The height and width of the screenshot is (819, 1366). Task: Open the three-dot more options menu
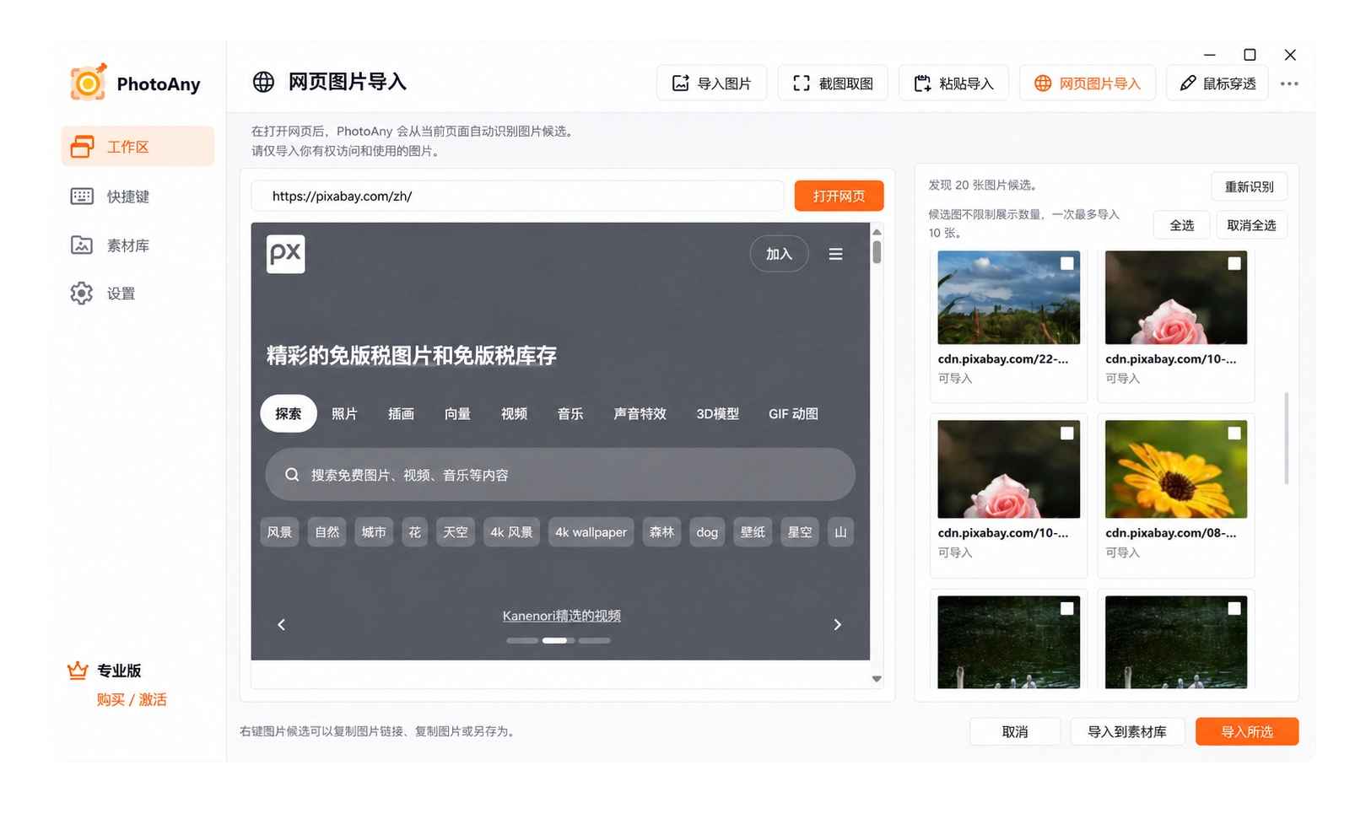point(1289,84)
